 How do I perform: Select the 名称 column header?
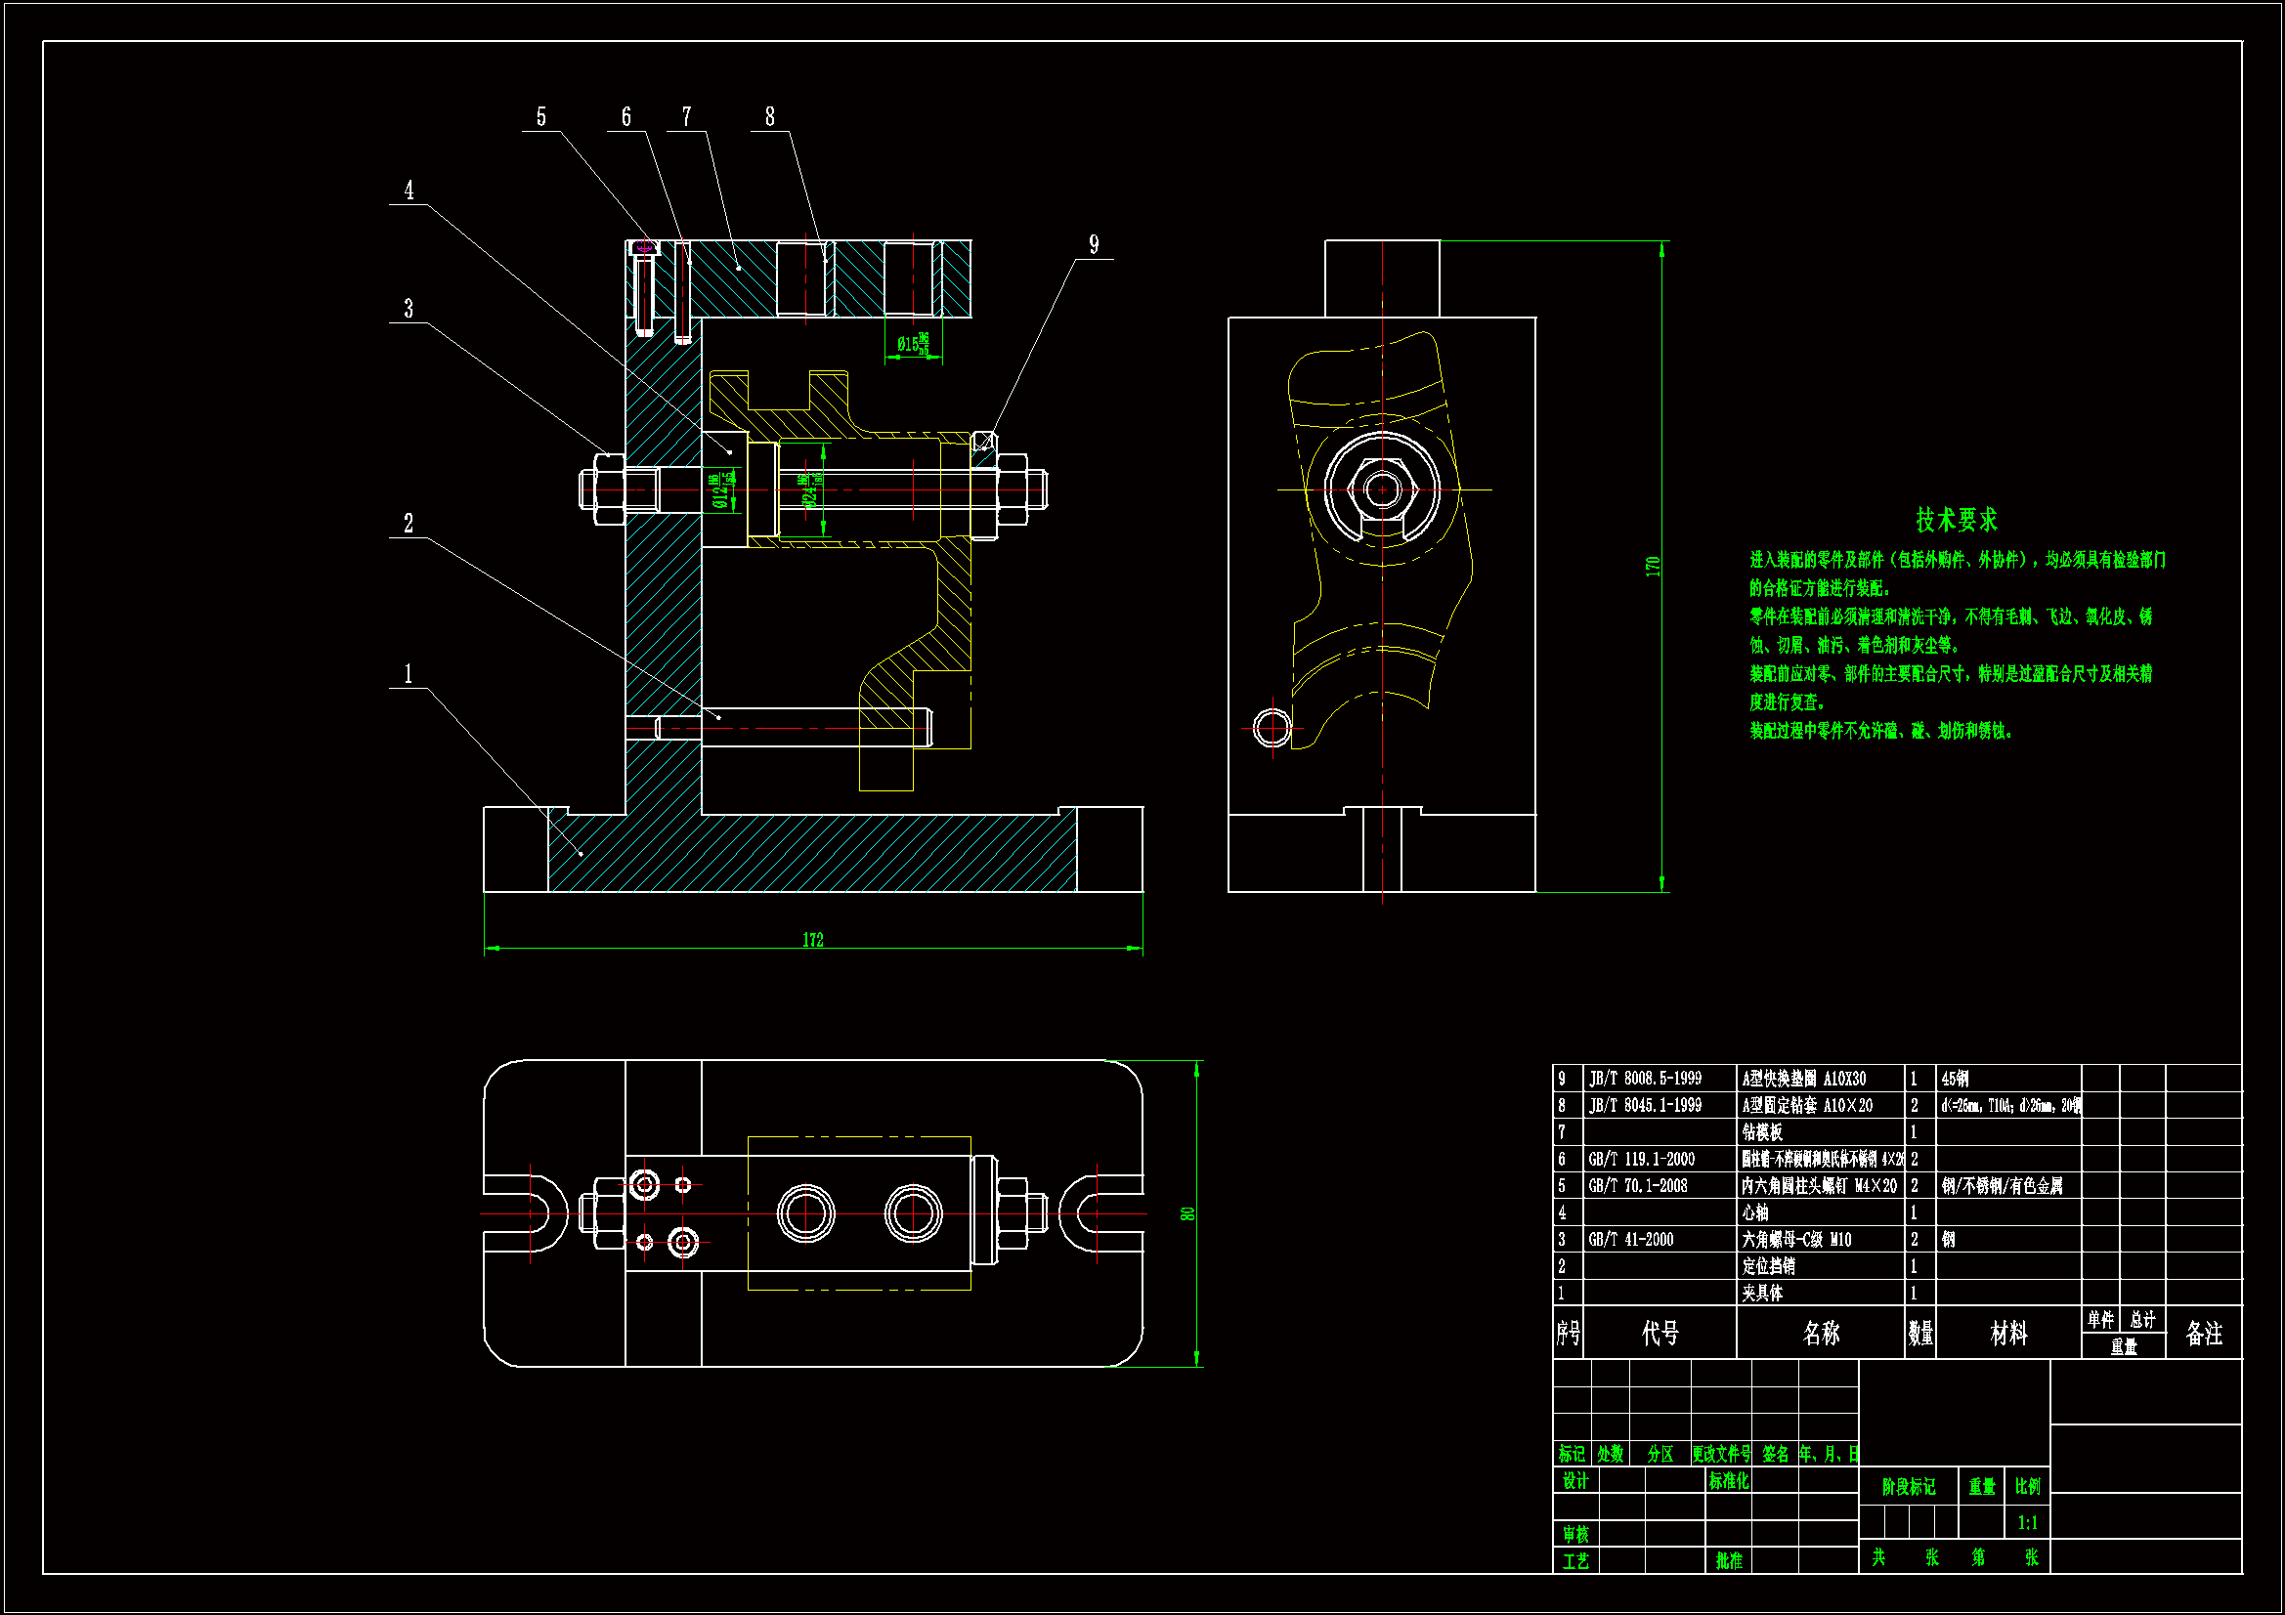pos(1821,1334)
